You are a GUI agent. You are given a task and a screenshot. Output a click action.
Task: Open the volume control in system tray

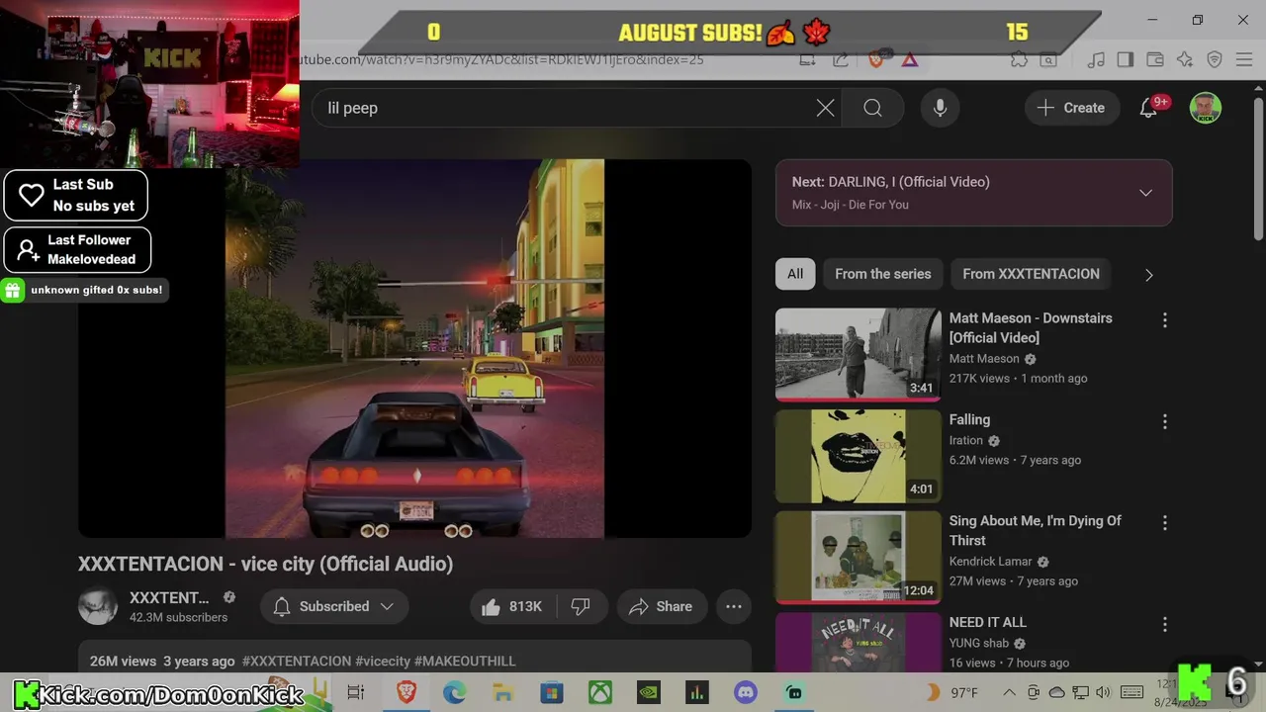tap(1104, 692)
